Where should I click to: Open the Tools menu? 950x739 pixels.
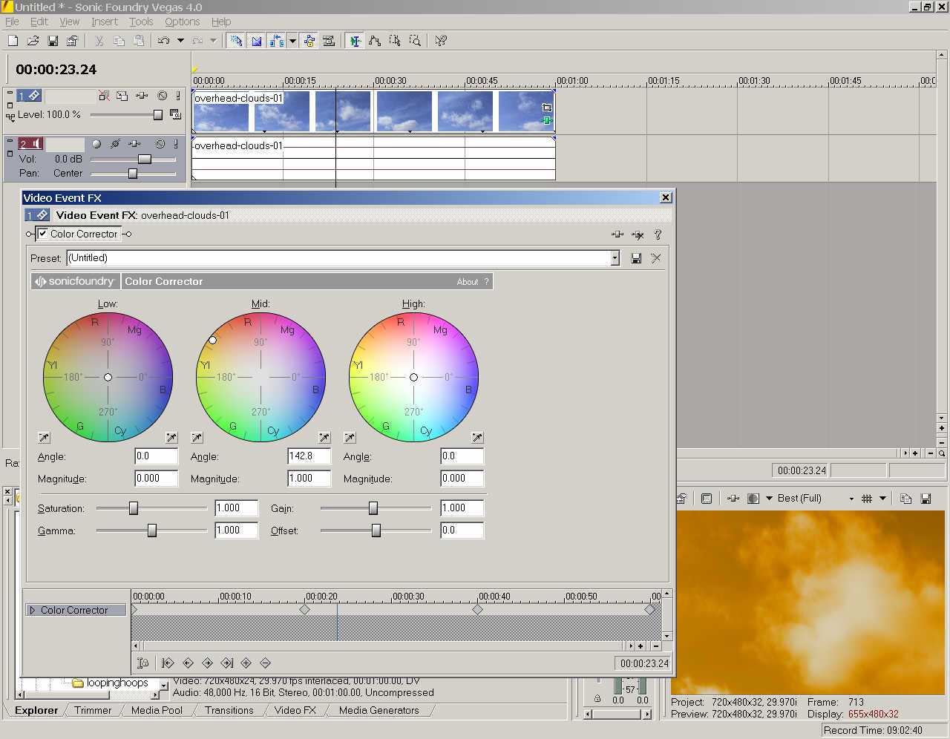141,22
